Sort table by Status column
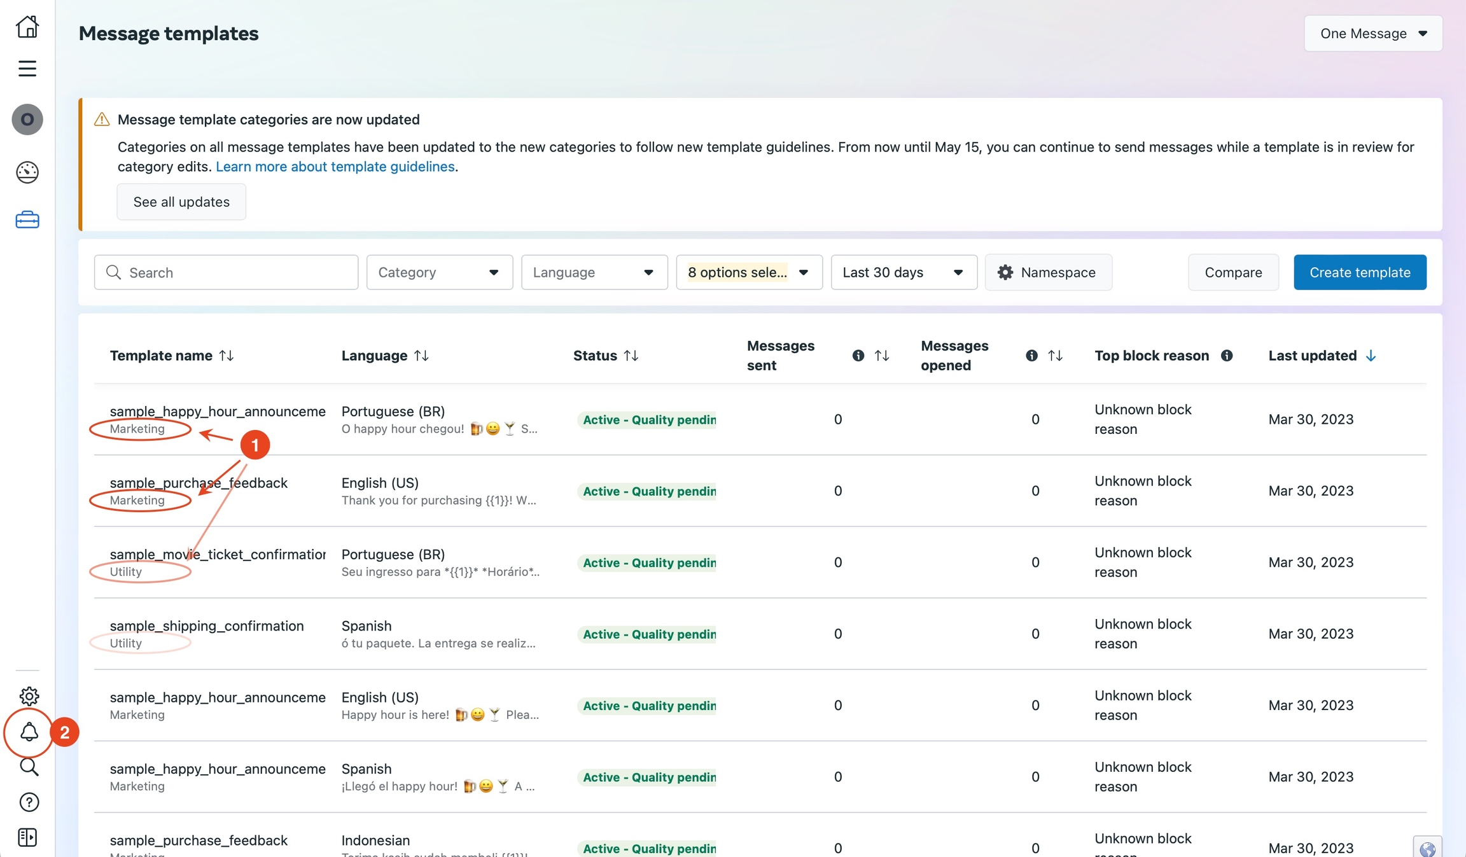Viewport: 1466px width, 857px height. (631, 356)
